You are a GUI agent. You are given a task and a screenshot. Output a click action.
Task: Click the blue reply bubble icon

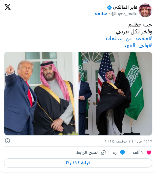pyautogui.click(x=123, y=153)
